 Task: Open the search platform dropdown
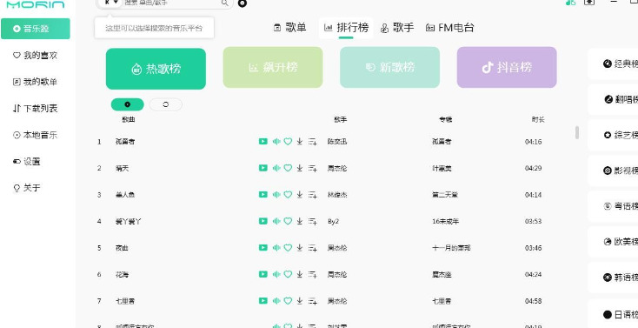111,3
